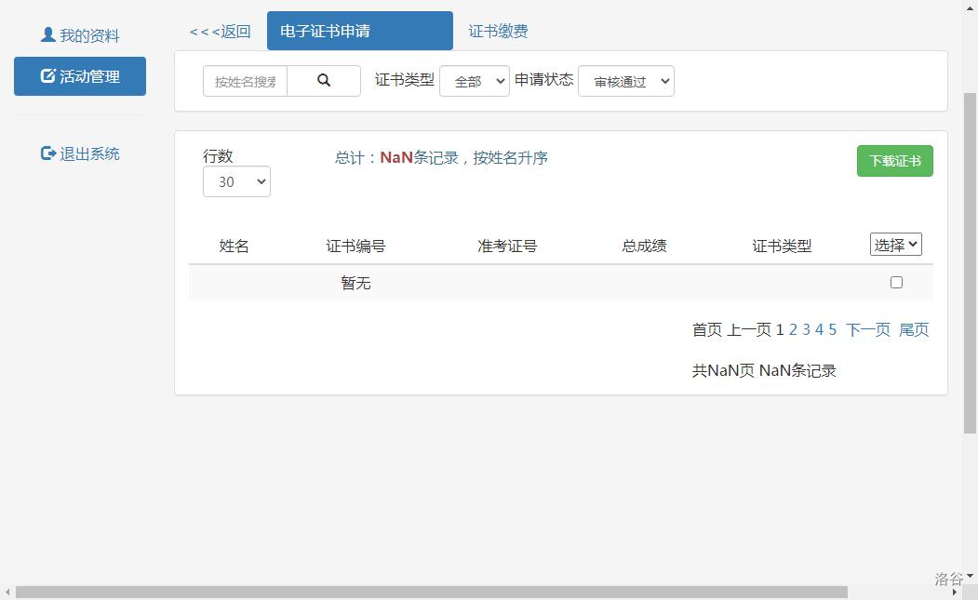Open the 申请状态 dropdown showing 审核通过
This screenshot has height=600, width=978.
click(625, 81)
